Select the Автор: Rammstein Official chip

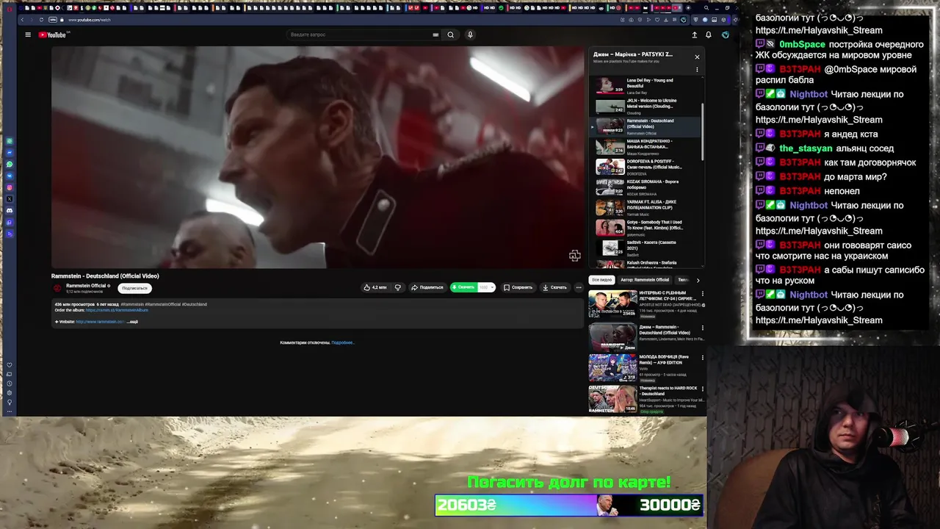coord(645,280)
